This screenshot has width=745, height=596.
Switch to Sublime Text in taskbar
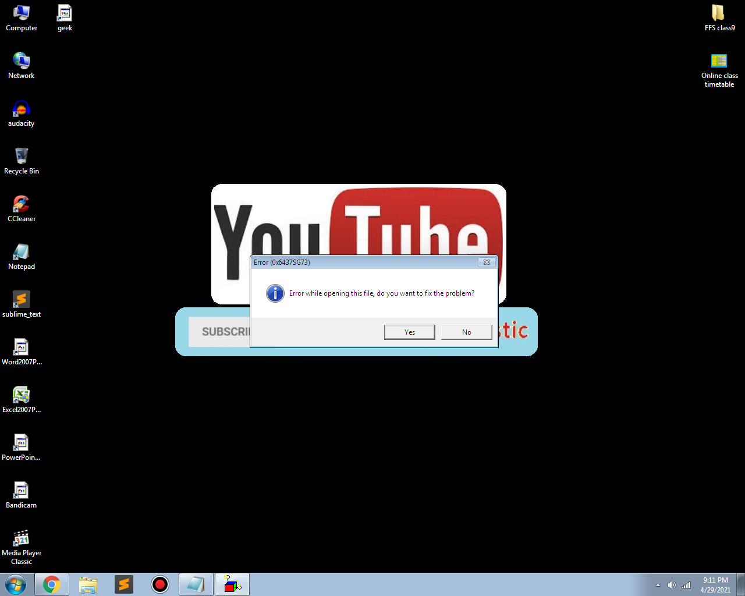coord(124,584)
